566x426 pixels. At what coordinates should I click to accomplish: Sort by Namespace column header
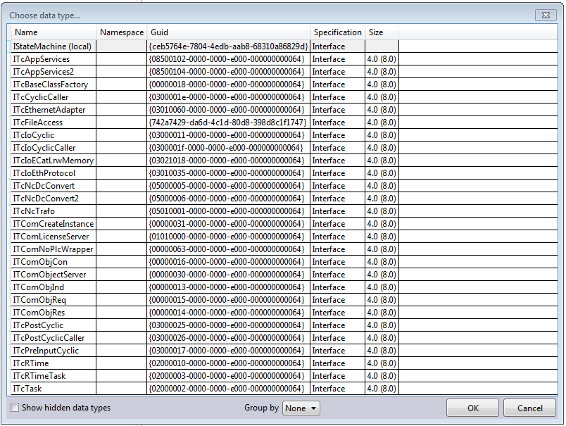pyautogui.click(x=122, y=32)
